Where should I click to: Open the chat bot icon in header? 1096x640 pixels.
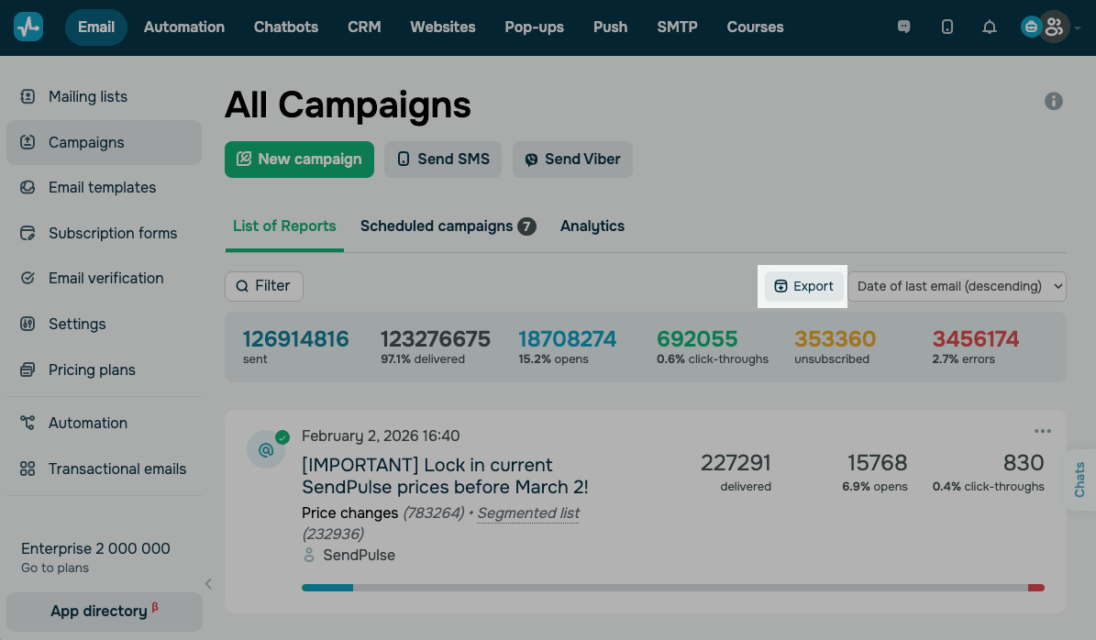tap(904, 28)
